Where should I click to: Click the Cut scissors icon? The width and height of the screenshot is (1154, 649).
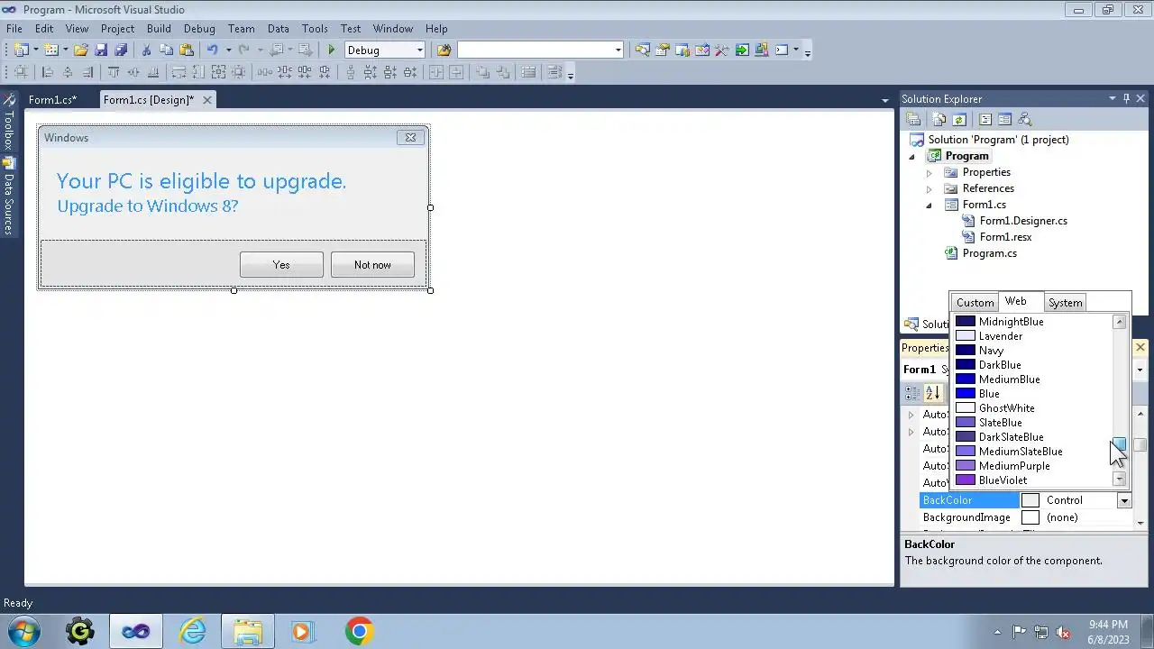click(146, 50)
